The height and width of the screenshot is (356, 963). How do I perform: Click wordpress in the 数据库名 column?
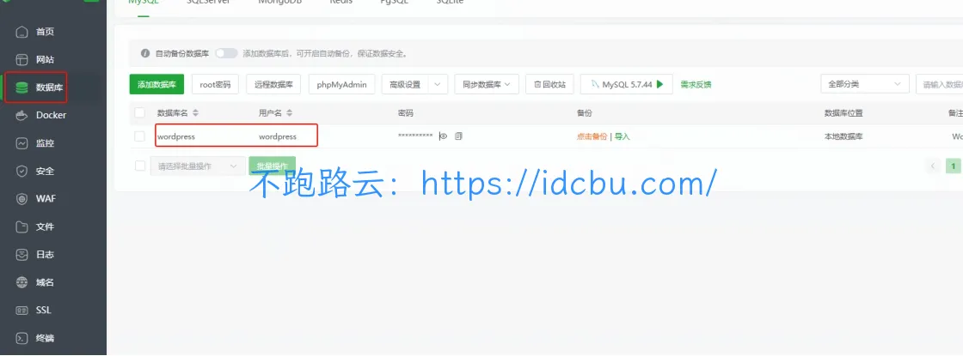click(176, 136)
